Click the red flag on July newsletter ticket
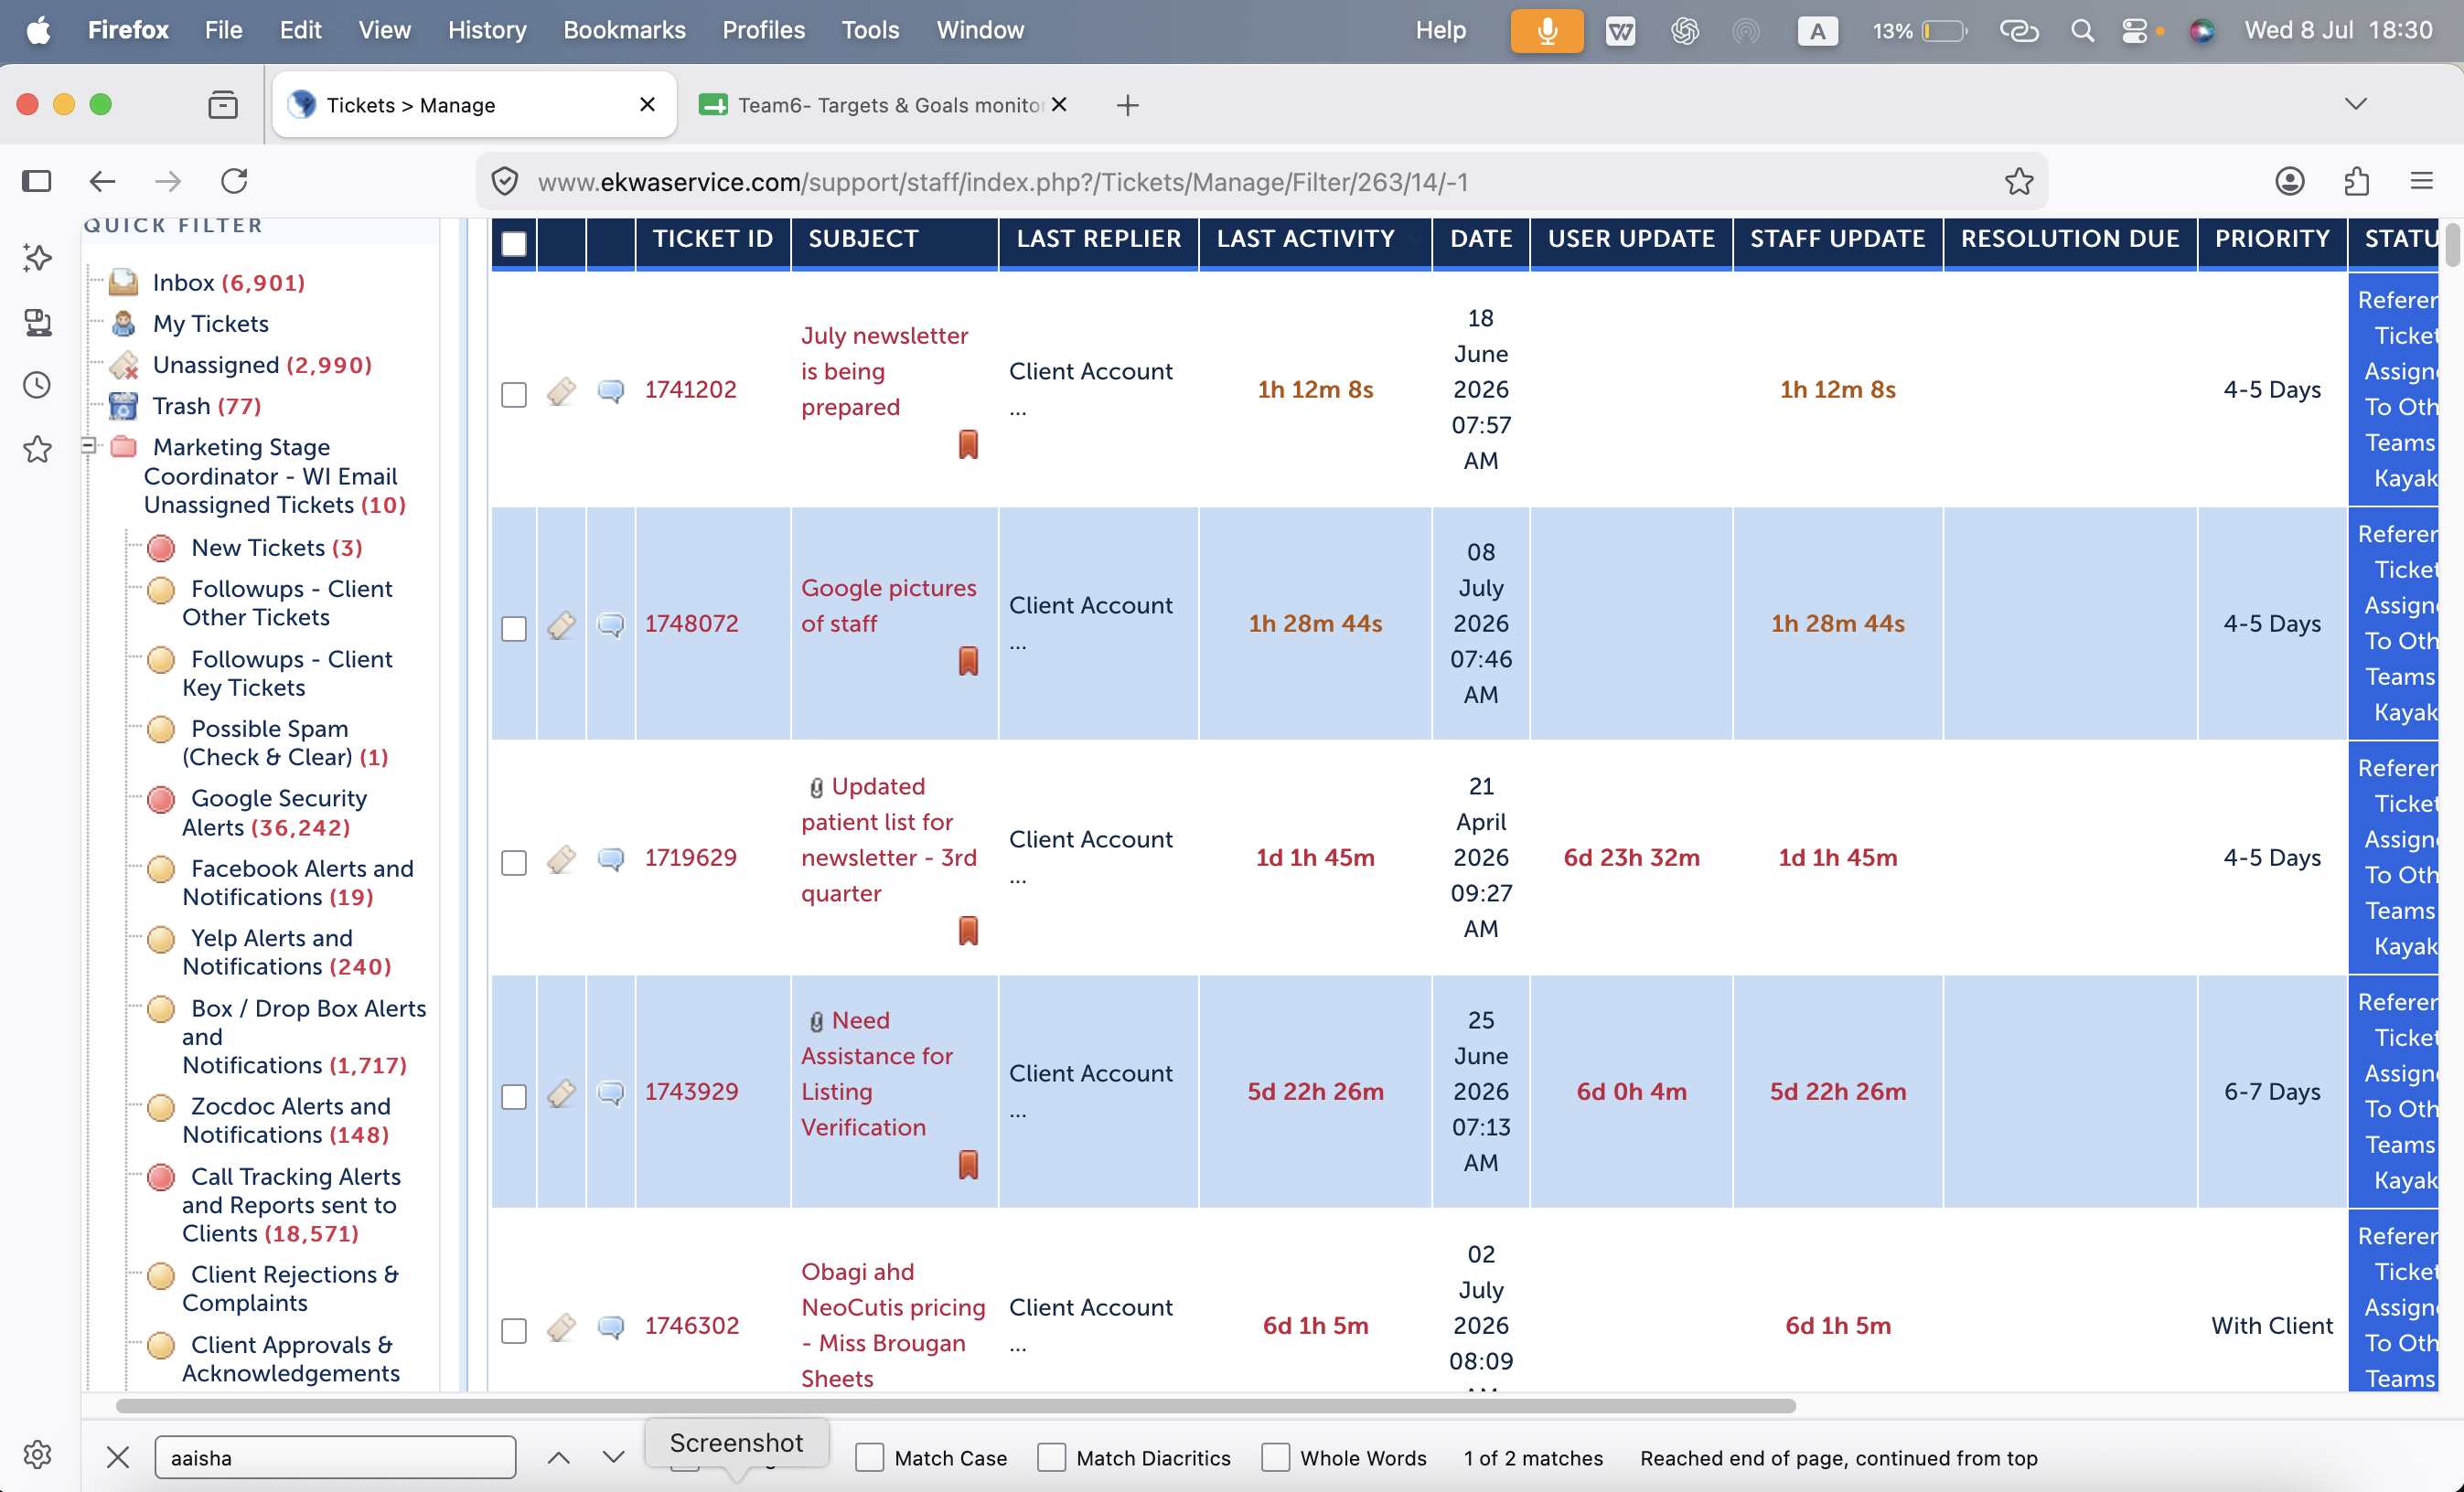This screenshot has width=2464, height=1492. pyautogui.click(x=968, y=443)
